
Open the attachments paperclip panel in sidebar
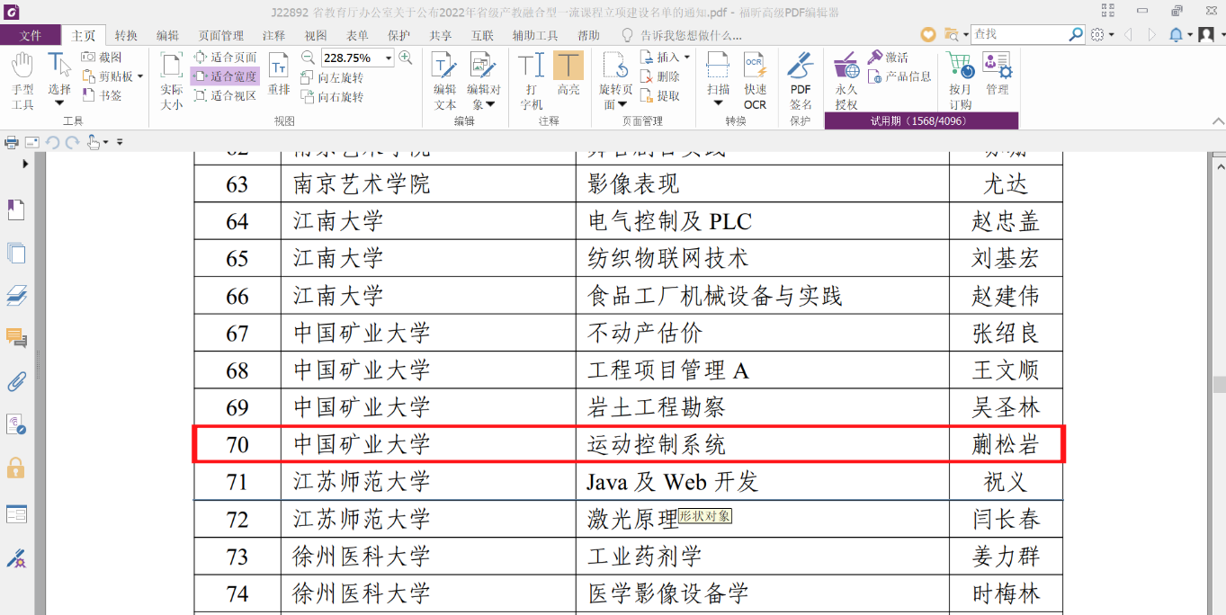[16, 381]
